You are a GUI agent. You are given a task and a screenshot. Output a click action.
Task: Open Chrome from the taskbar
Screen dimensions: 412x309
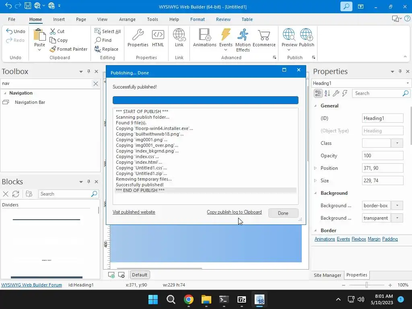(188, 299)
